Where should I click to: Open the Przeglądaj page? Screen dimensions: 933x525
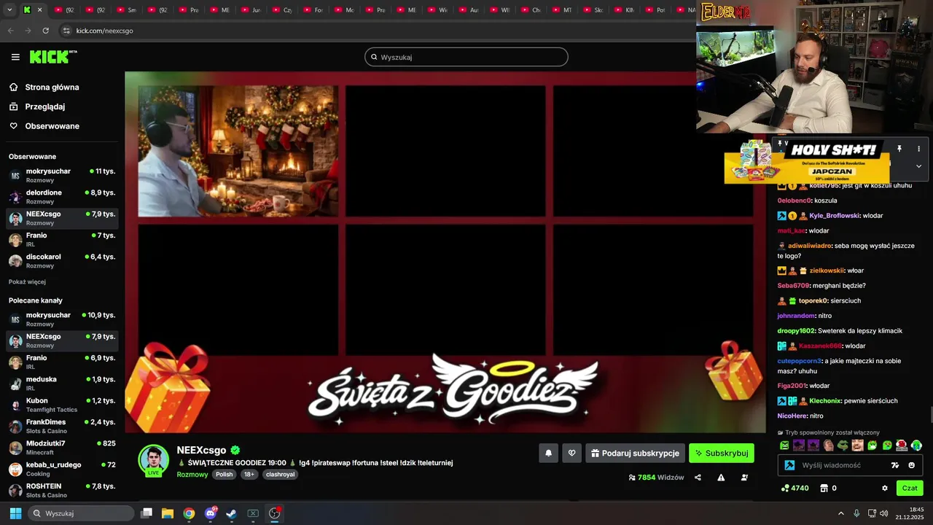pyautogui.click(x=45, y=106)
